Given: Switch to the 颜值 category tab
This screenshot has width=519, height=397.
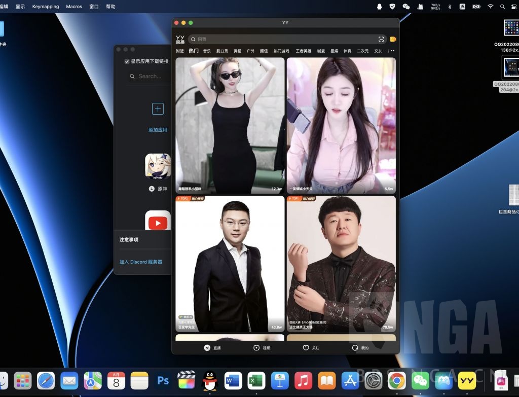Looking at the screenshot, I should (265, 51).
